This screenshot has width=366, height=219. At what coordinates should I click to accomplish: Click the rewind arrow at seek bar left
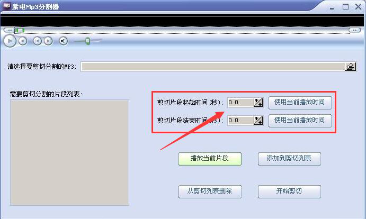click(10, 30)
